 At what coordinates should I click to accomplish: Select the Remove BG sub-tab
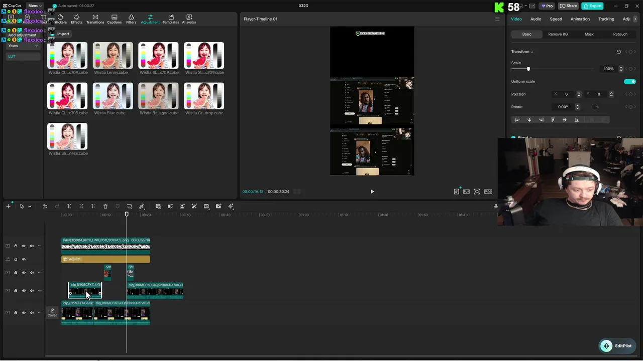558,34
